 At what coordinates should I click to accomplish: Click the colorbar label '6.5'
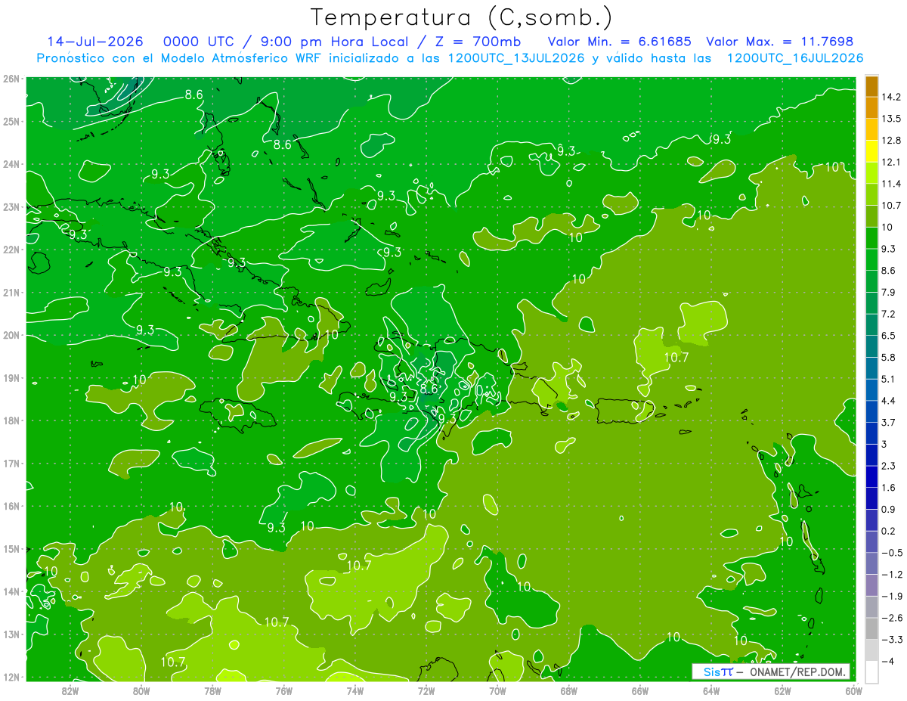pos(889,335)
